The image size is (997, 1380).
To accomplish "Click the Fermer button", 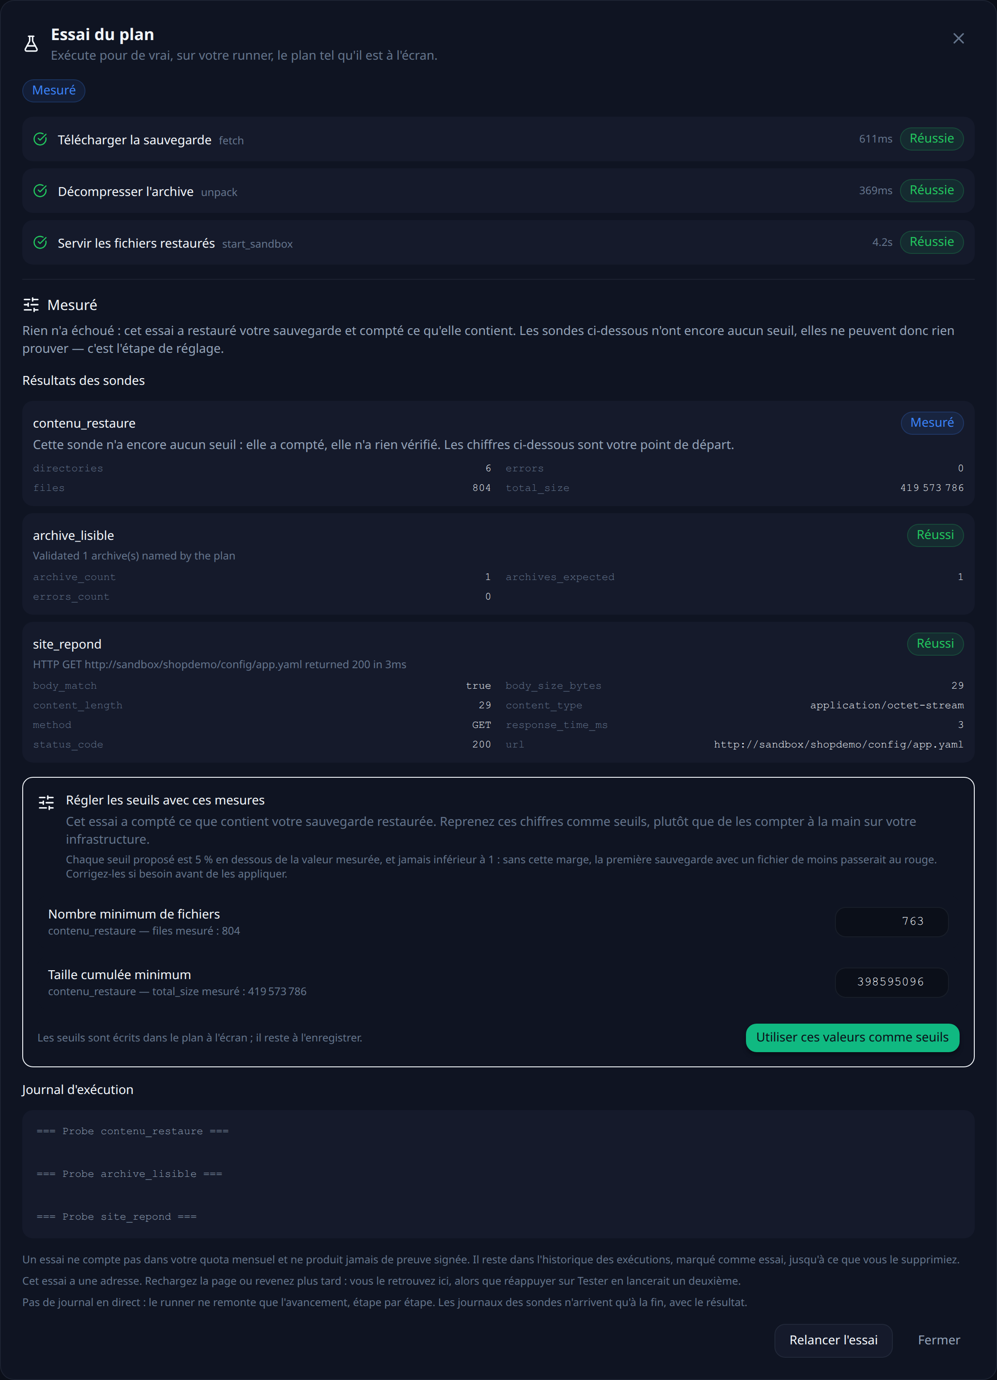I will tap(939, 1340).
